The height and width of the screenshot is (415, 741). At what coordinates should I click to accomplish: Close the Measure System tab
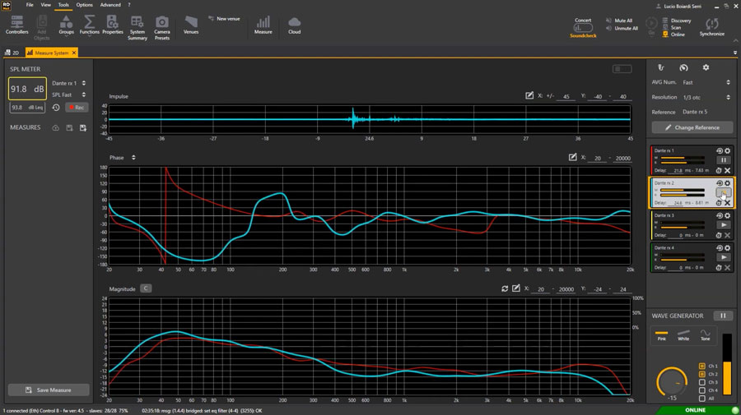pyautogui.click(x=74, y=53)
